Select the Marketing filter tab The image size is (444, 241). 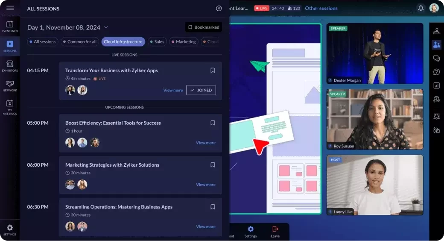[x=184, y=42]
